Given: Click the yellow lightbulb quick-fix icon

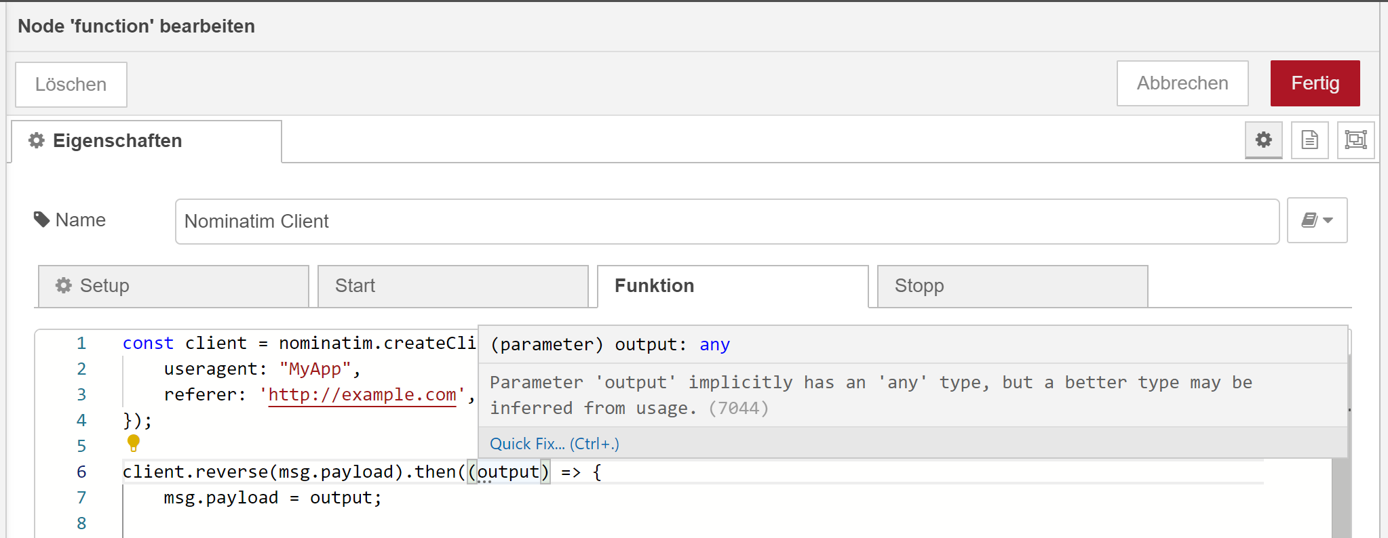Looking at the screenshot, I should pos(134,443).
